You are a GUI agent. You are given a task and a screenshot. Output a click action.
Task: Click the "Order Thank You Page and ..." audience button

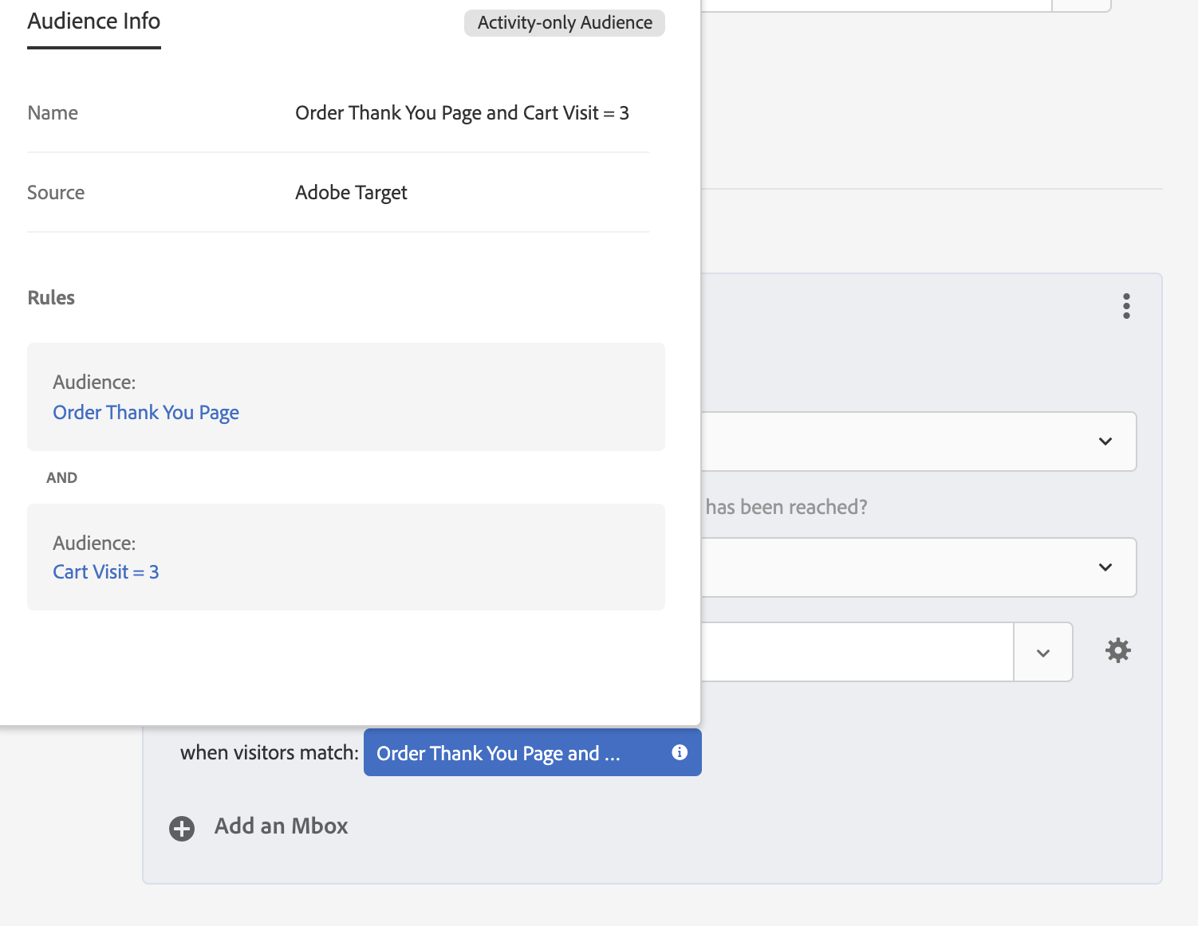(x=533, y=752)
